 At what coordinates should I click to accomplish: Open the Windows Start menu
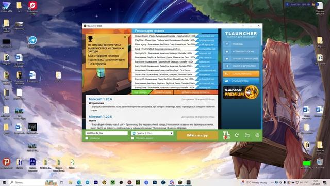pos(4,182)
